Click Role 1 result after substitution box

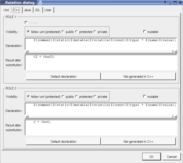tap(101, 62)
